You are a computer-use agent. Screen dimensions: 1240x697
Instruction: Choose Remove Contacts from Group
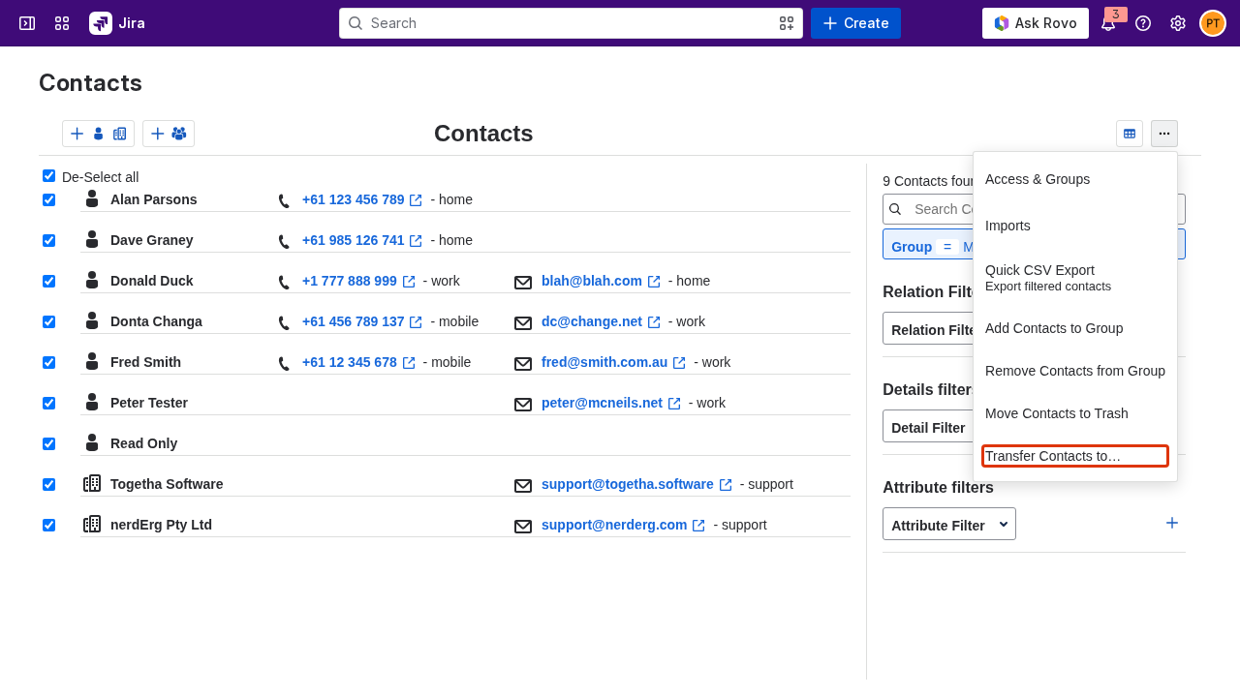pyautogui.click(x=1075, y=371)
